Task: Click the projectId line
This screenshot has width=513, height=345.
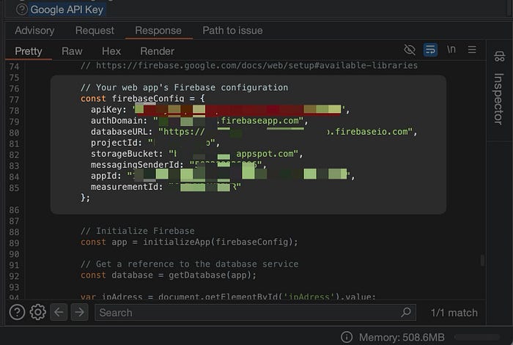Action: pos(155,143)
